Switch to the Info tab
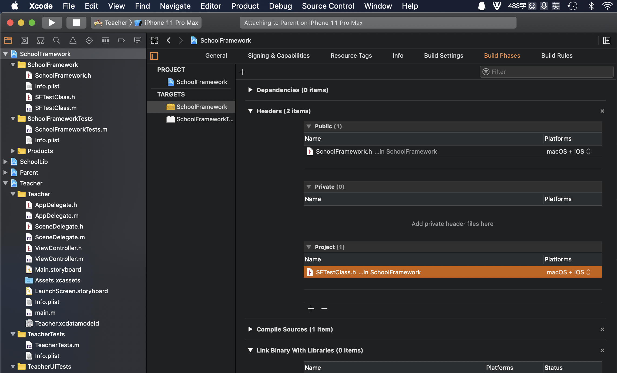617x373 pixels. (x=398, y=56)
